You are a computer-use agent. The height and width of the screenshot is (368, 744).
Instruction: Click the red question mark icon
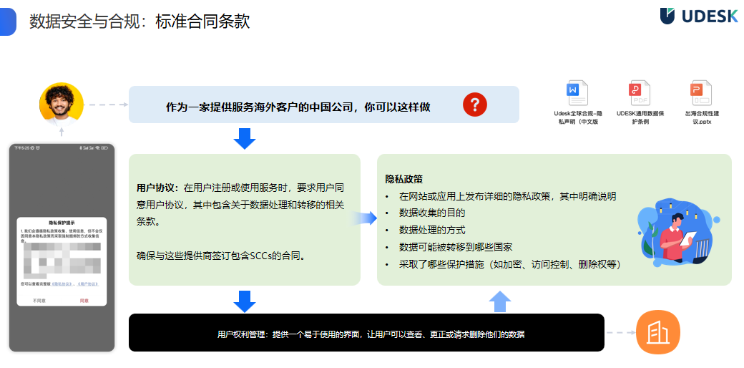(474, 105)
